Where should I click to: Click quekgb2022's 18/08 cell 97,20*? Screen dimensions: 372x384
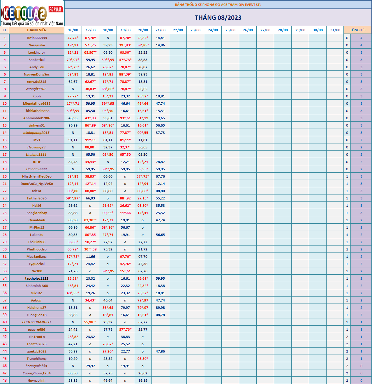[x=108, y=351]
